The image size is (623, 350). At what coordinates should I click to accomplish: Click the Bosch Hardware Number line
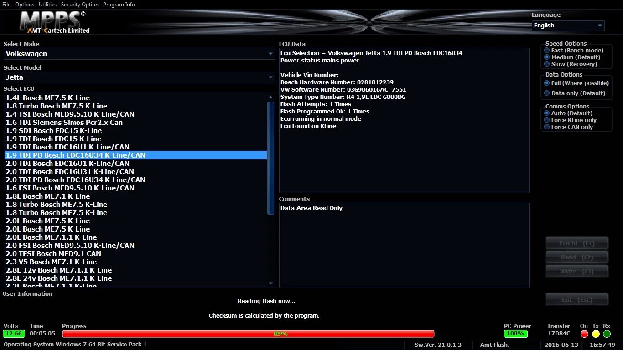337,82
